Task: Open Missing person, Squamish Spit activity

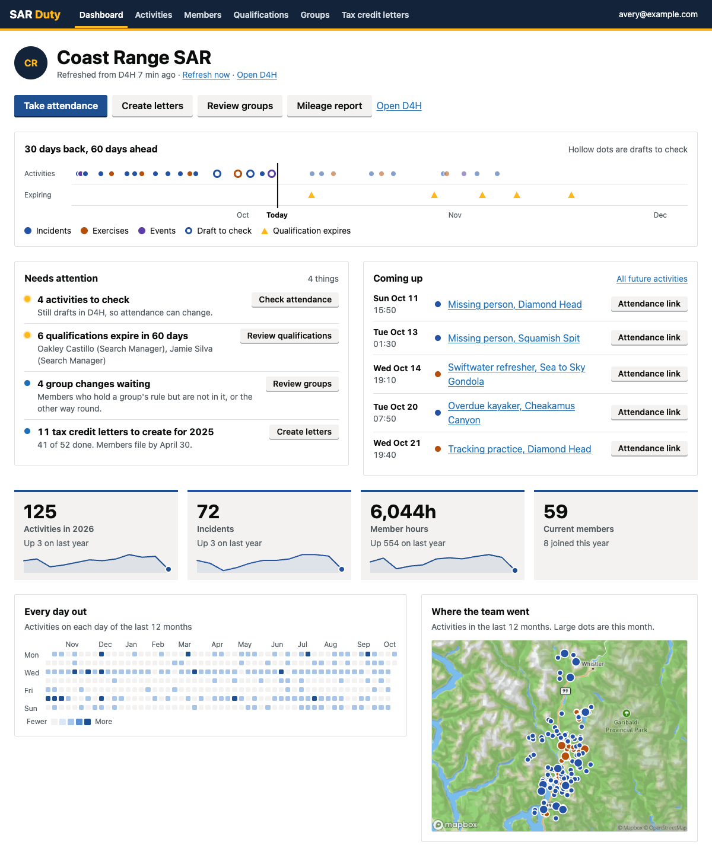Action: point(514,338)
